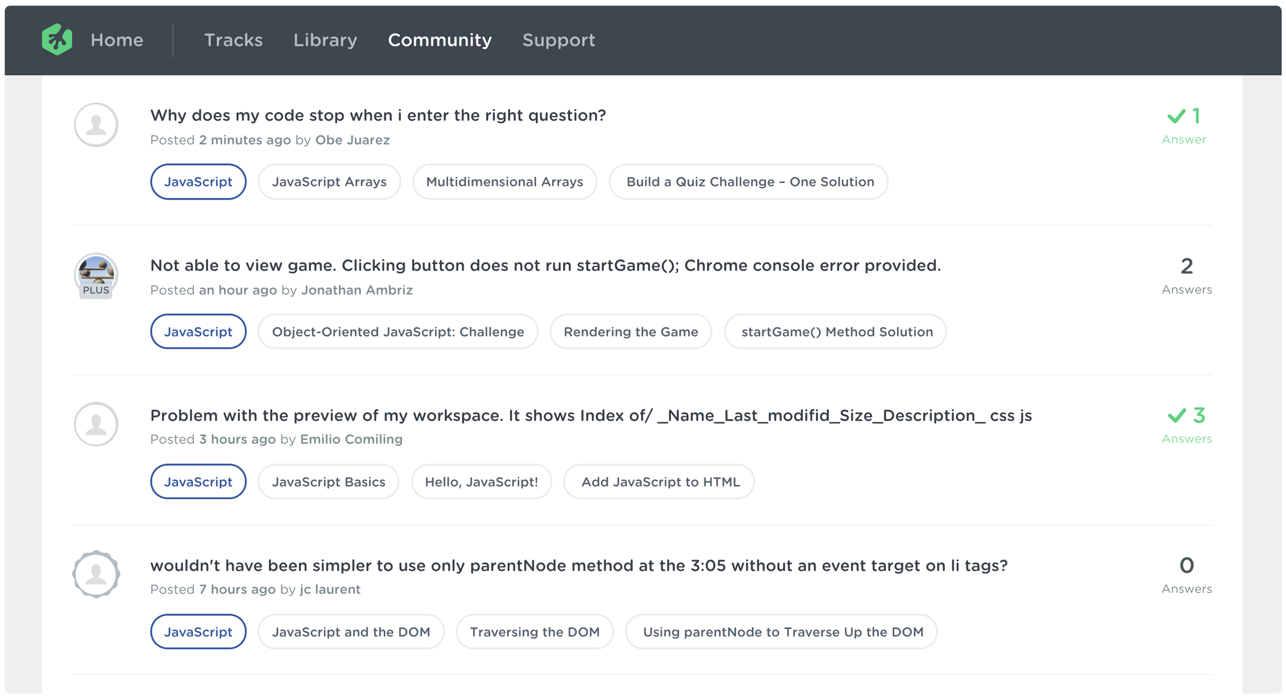
Task: Open Jonathan Ambriz's PLUS avatar
Action: click(x=96, y=275)
